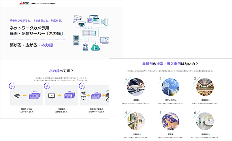Click the dotted circle badge 3 on the 配信サーバー card
Viewport: 232px width, 141px height.
coord(82,86)
